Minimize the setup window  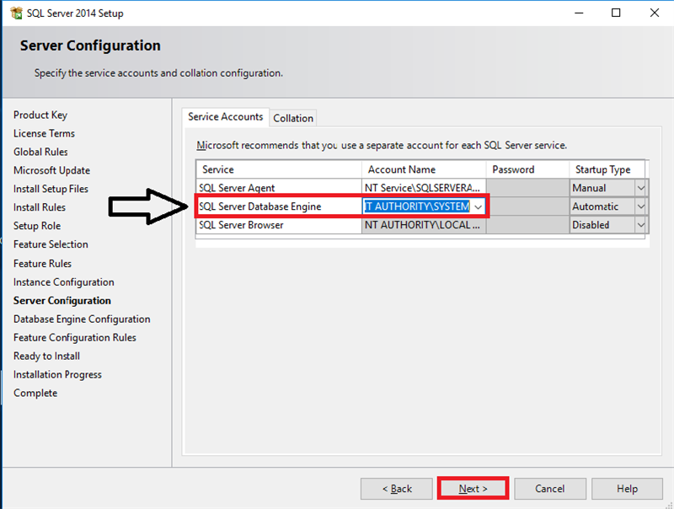576,13
